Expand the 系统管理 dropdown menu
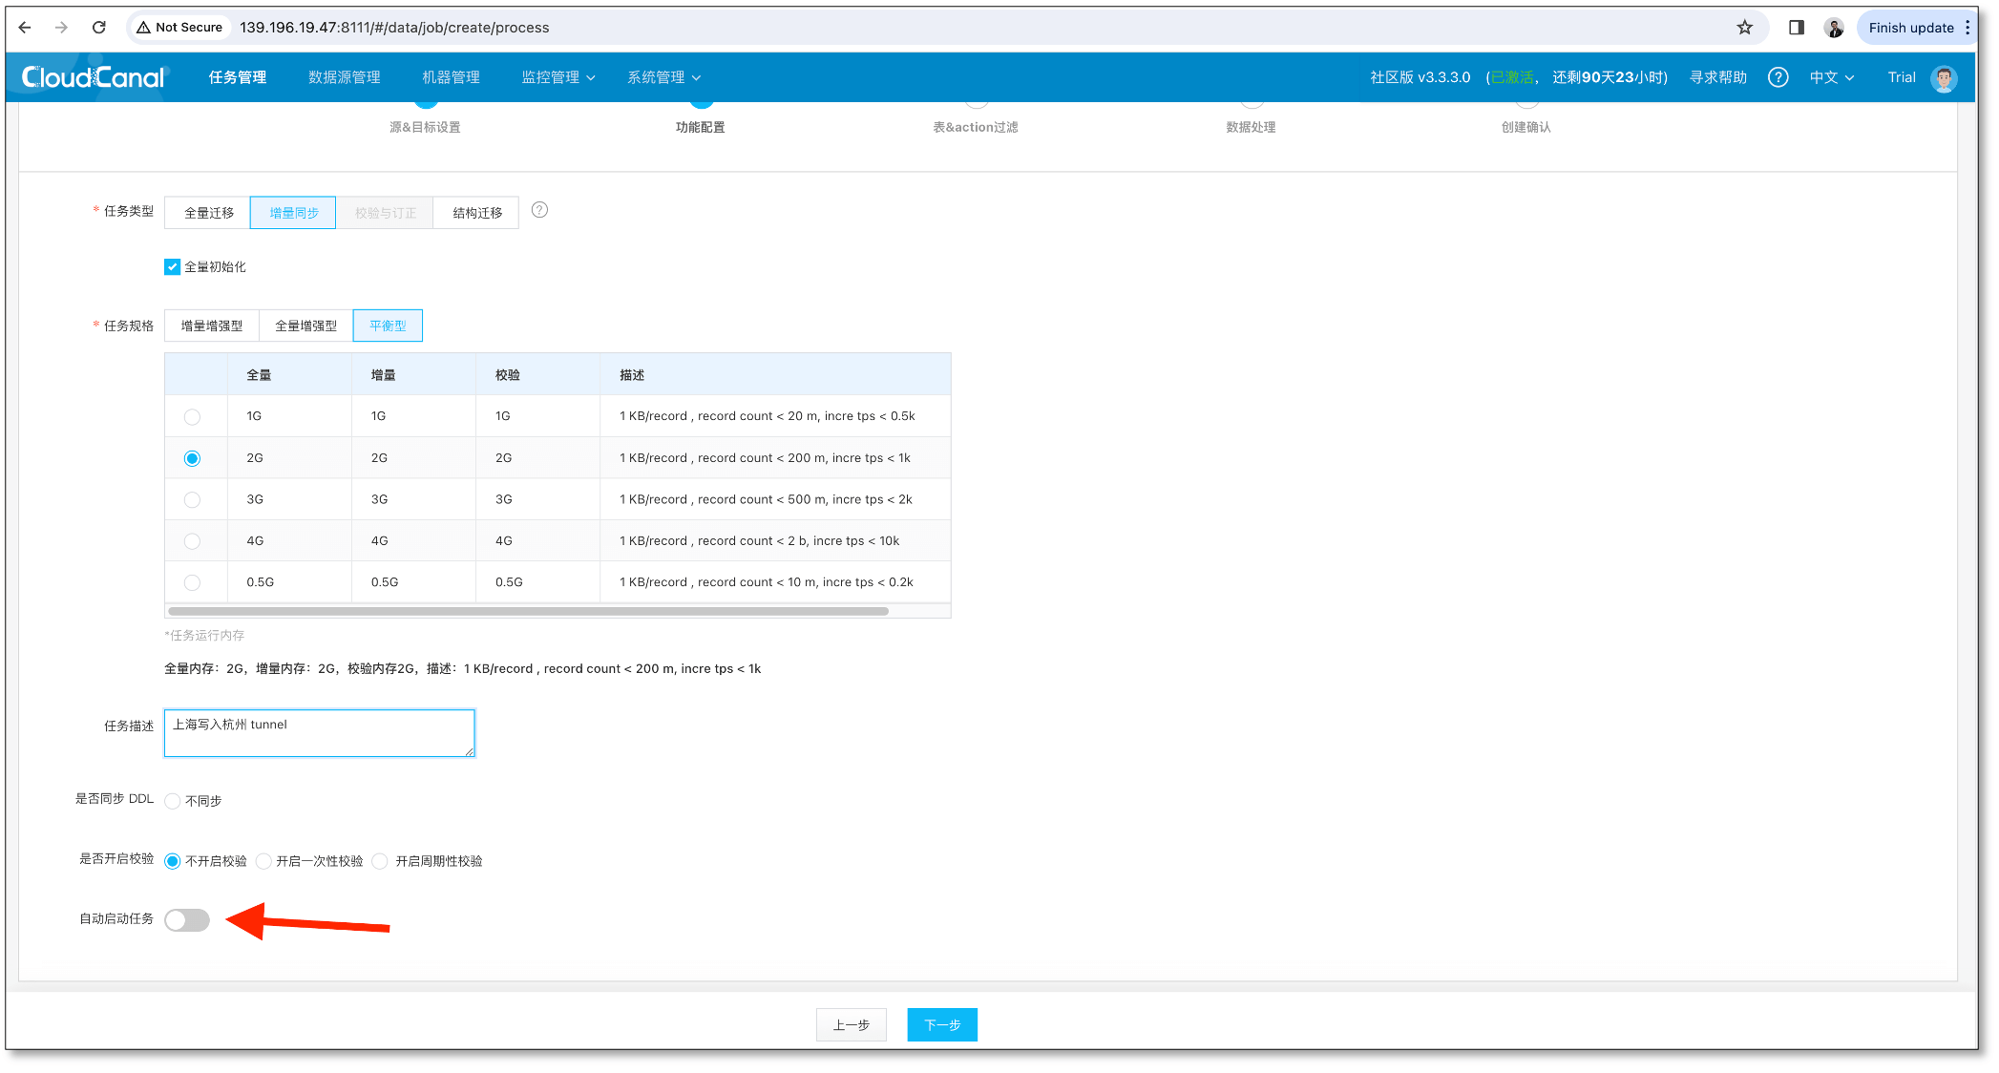 [663, 77]
